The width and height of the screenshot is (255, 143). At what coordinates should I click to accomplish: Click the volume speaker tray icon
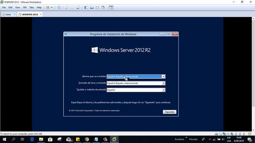pyautogui.click(x=223, y=139)
